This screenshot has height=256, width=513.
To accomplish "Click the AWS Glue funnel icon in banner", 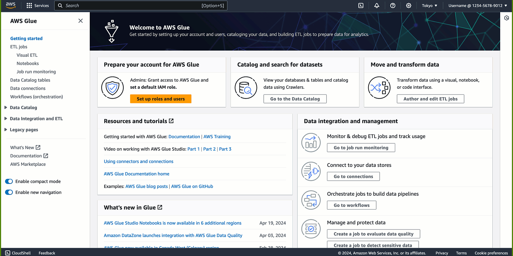I will [x=112, y=31].
